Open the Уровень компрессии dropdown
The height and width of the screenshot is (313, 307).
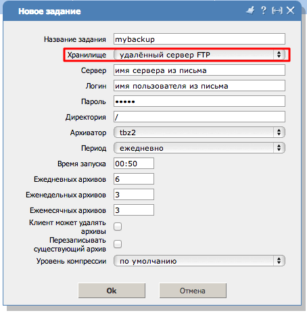[199, 261]
